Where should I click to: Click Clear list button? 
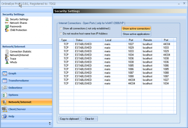pyautogui.click(x=89, y=119)
